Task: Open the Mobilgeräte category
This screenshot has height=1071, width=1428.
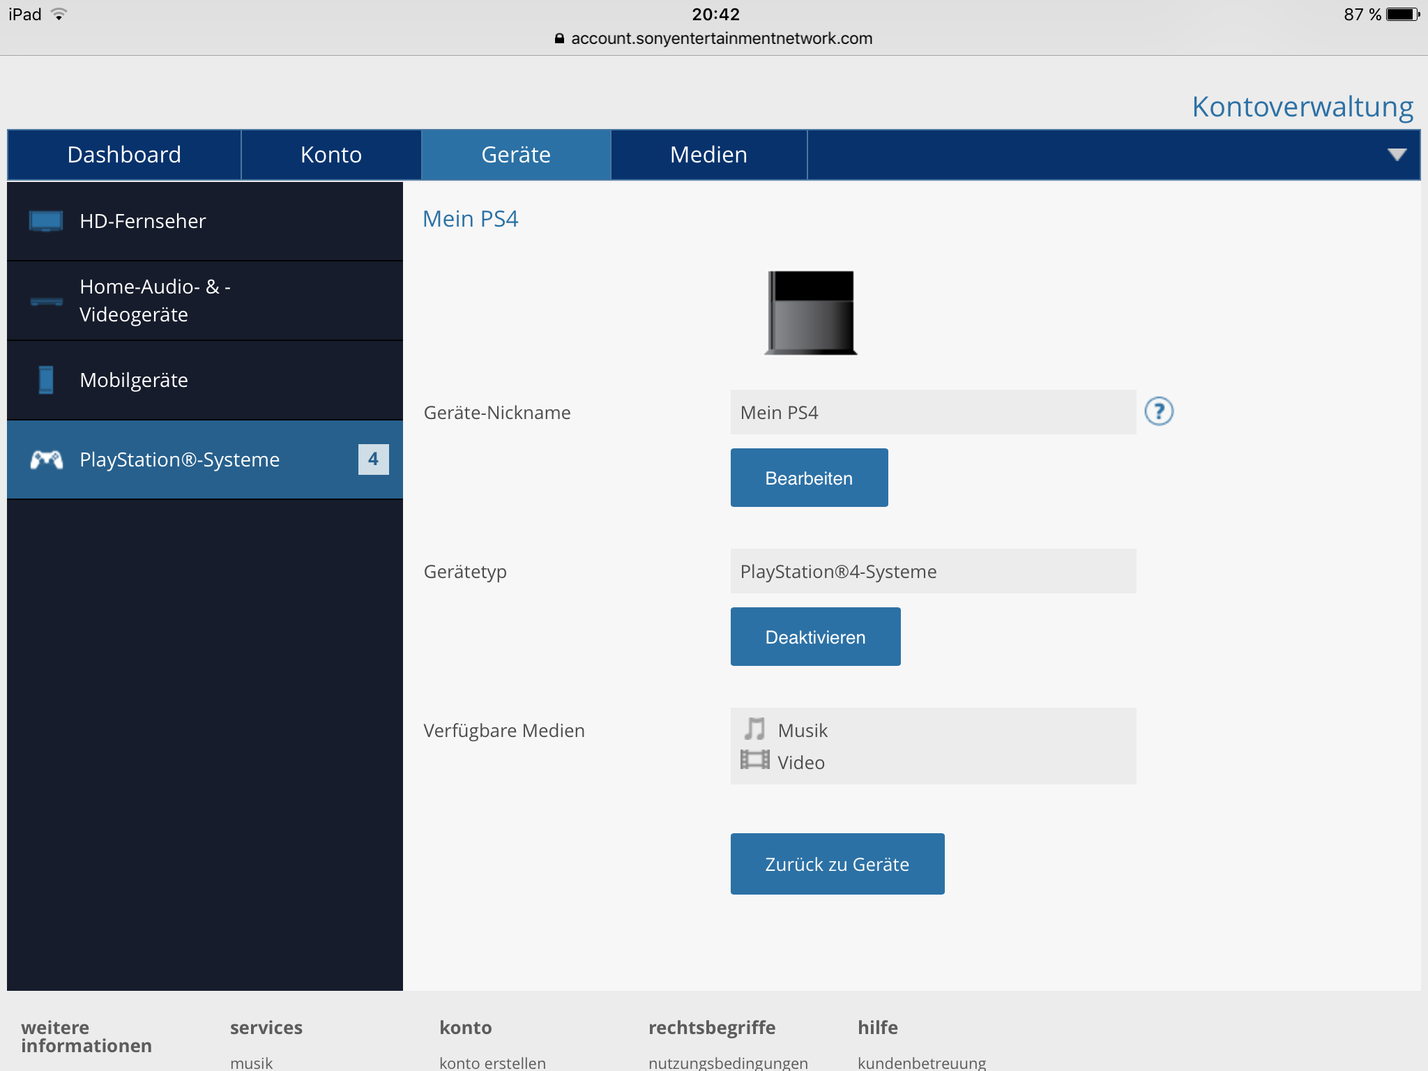Action: click(205, 380)
